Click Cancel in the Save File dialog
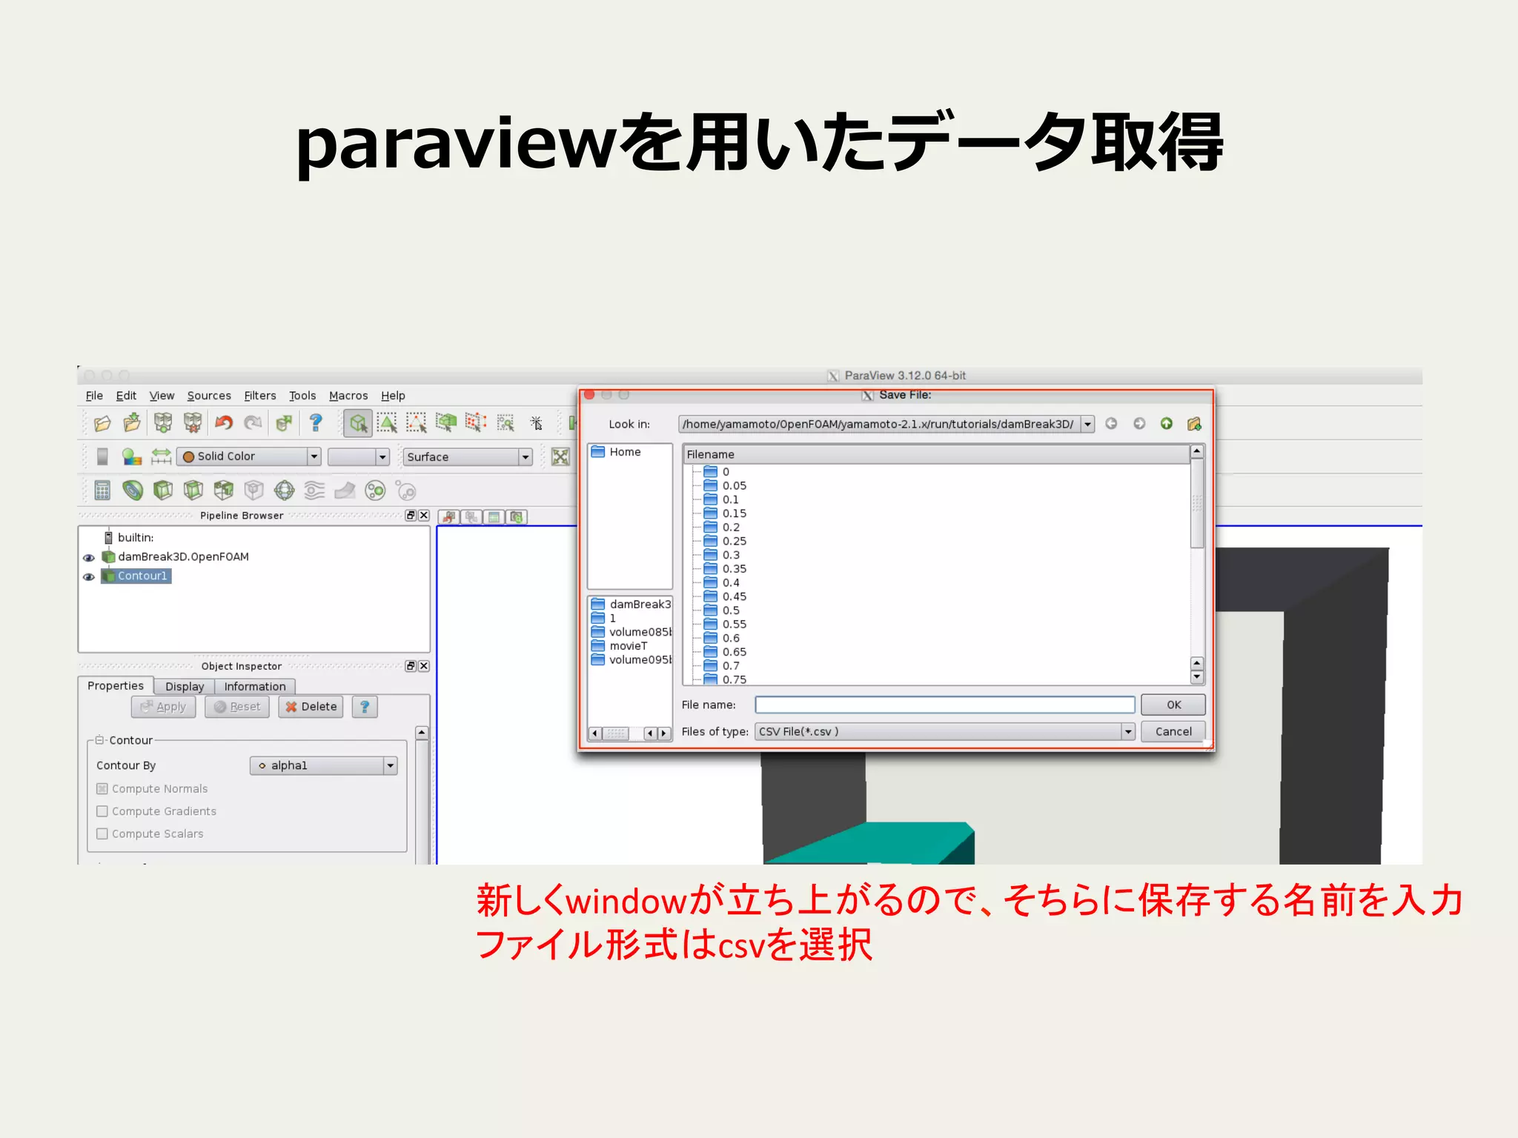The height and width of the screenshot is (1138, 1518). click(x=1173, y=731)
